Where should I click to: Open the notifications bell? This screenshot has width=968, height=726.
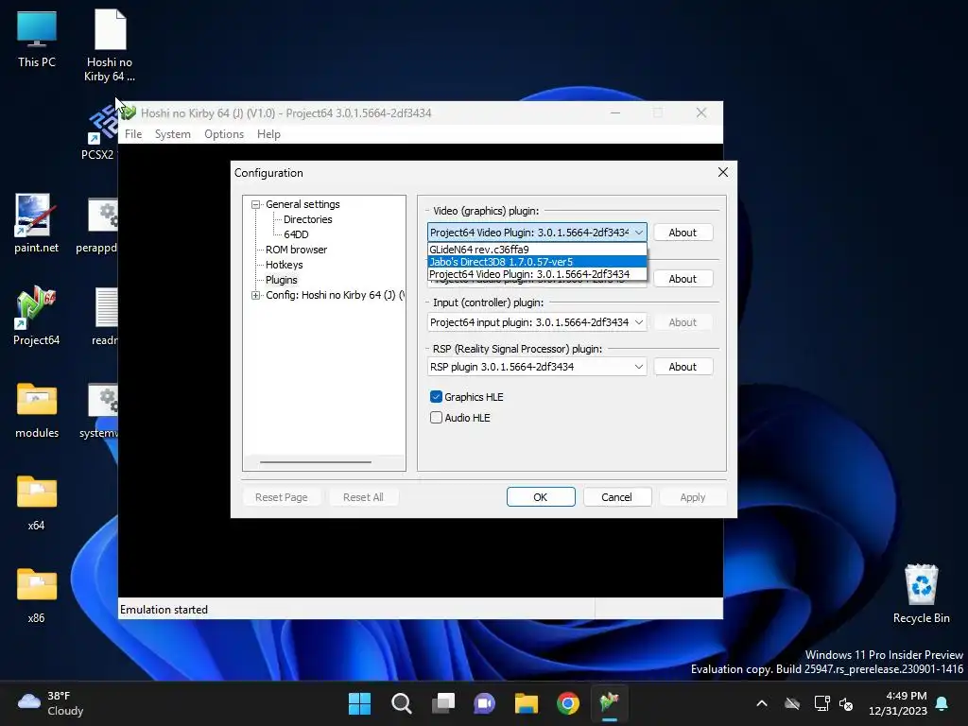click(x=942, y=703)
